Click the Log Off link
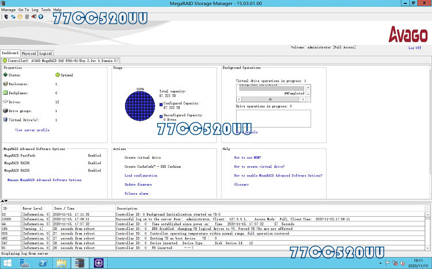 415,48
